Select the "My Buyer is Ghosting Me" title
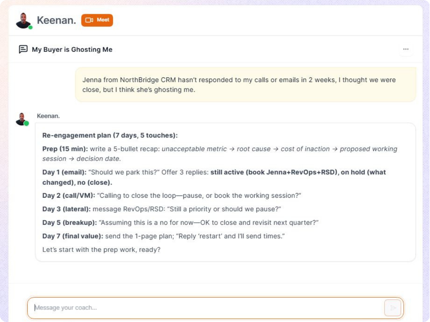The height and width of the screenshot is (322, 430). point(72,49)
